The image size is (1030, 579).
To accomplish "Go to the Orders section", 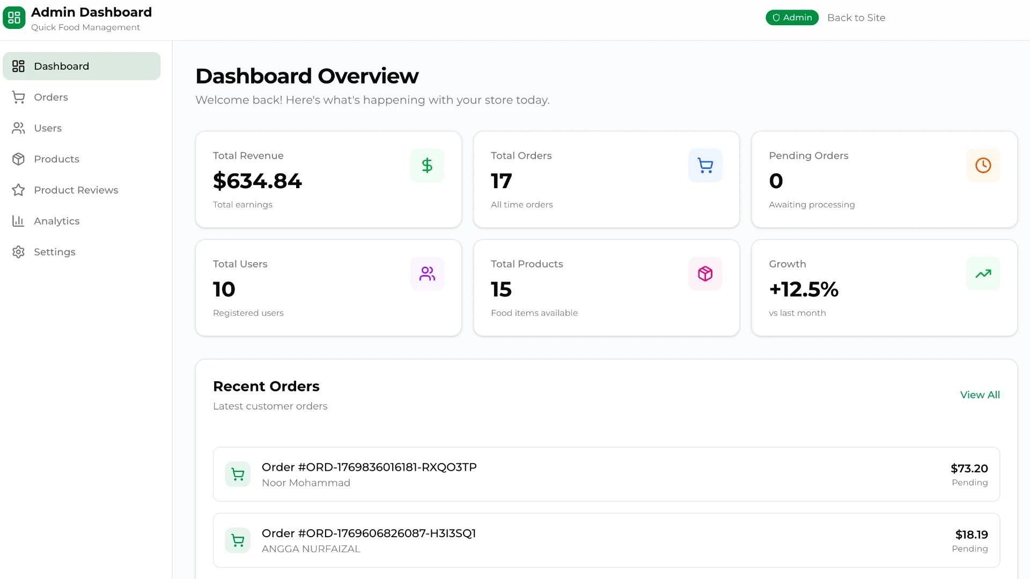I will pyautogui.click(x=82, y=97).
